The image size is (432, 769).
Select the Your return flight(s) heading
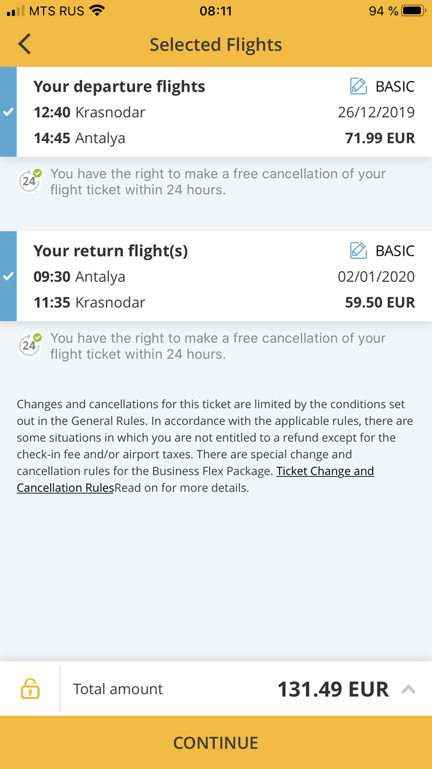tap(111, 251)
